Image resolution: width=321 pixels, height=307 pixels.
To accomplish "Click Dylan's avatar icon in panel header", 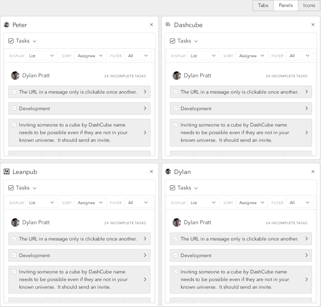I will pyautogui.click(x=168, y=172).
